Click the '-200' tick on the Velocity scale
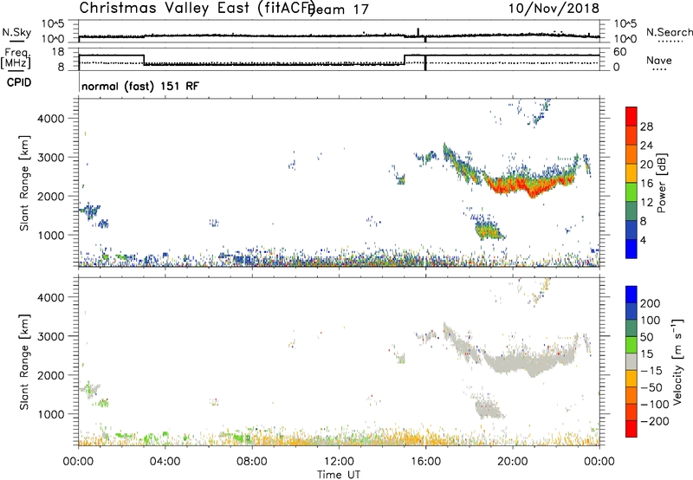This screenshot has height=480, width=693. tap(656, 421)
